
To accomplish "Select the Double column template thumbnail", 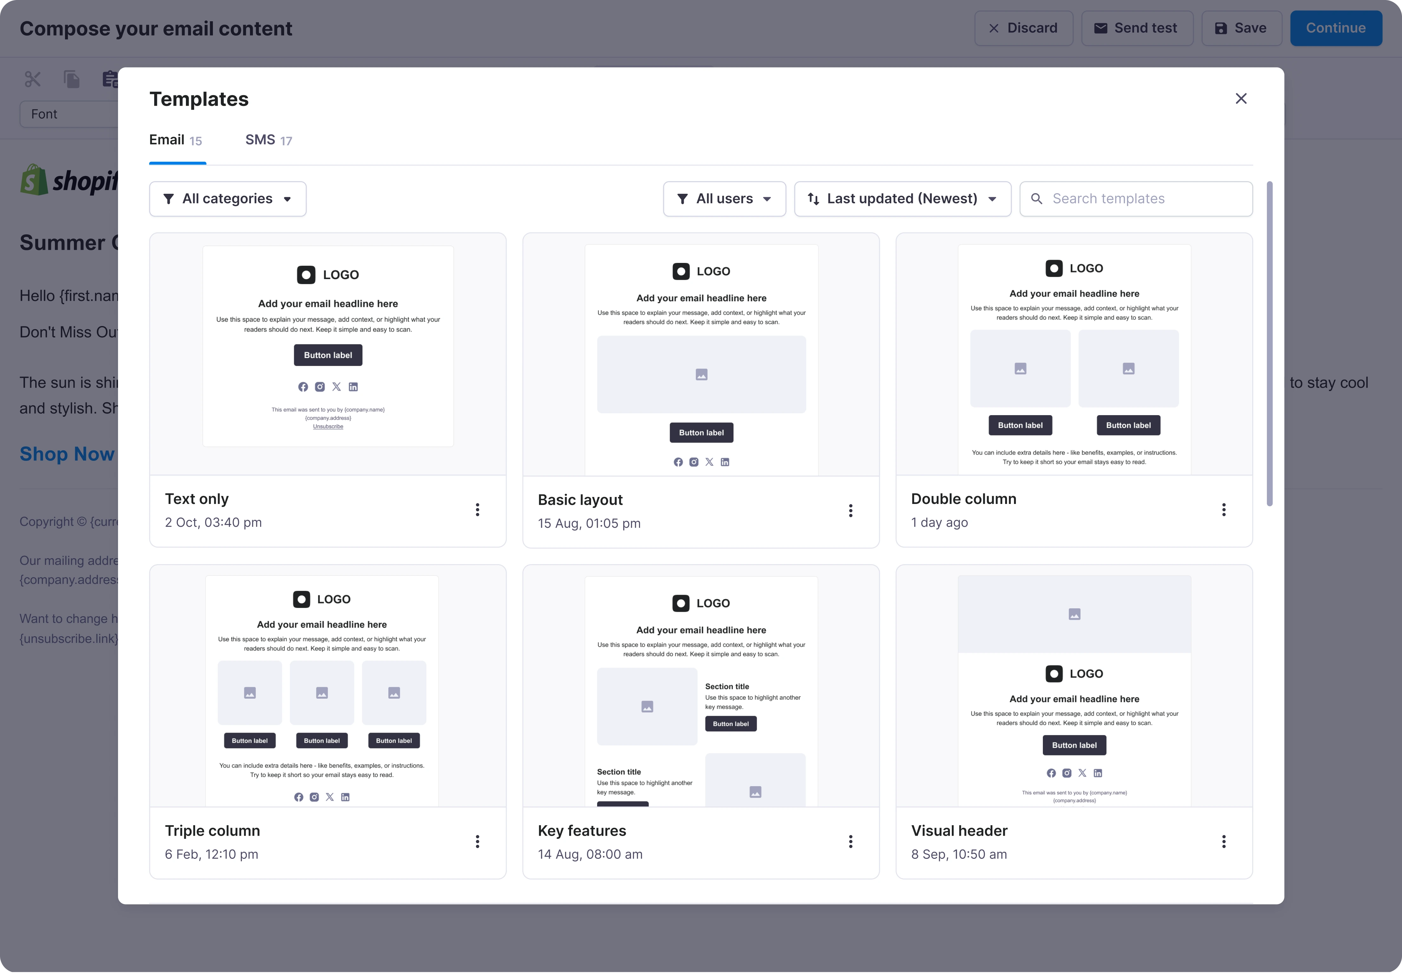I will point(1075,354).
